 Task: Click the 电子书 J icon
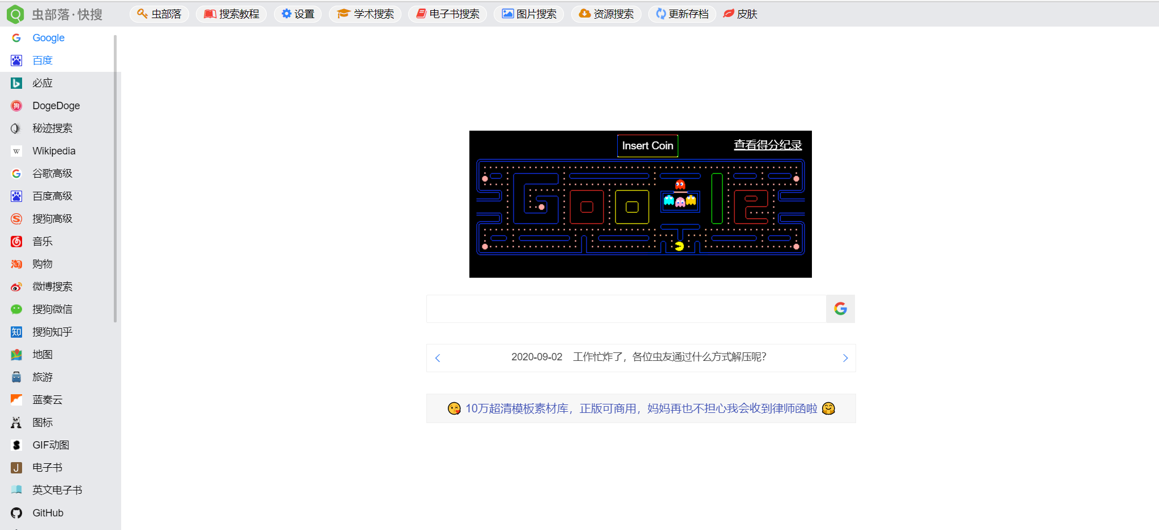pos(16,468)
